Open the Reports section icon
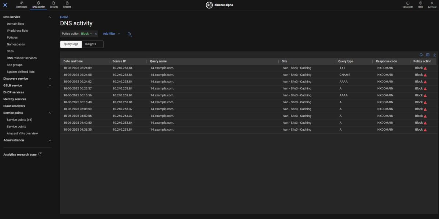 point(67,4)
